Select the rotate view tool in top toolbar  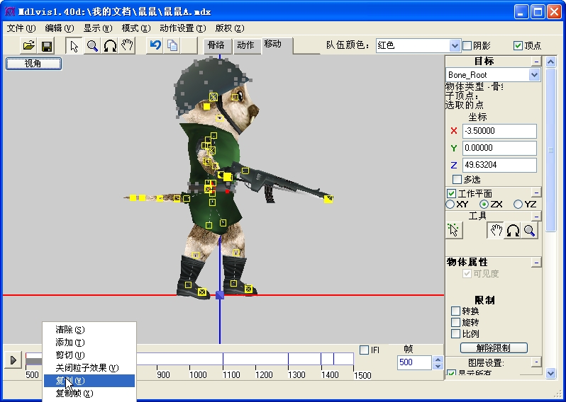(x=110, y=46)
